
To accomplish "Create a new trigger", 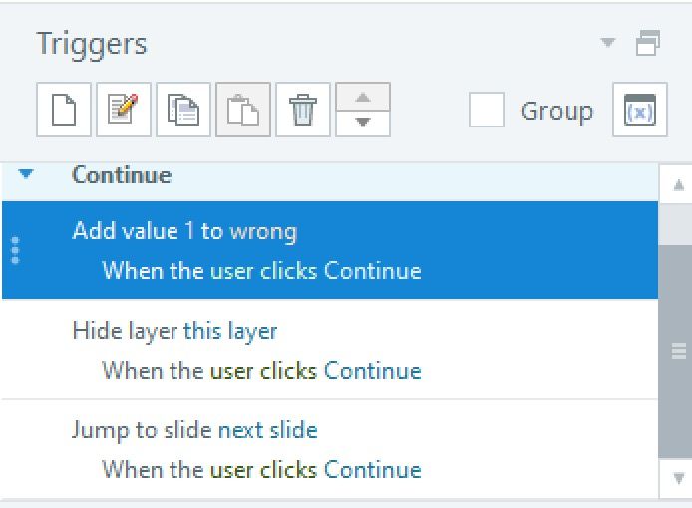I will coord(64,110).
